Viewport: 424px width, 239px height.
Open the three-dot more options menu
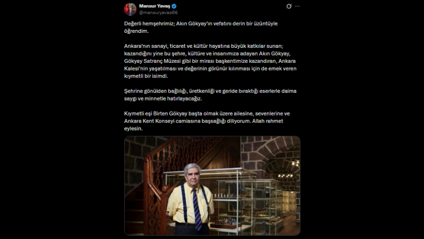tap(297, 6)
